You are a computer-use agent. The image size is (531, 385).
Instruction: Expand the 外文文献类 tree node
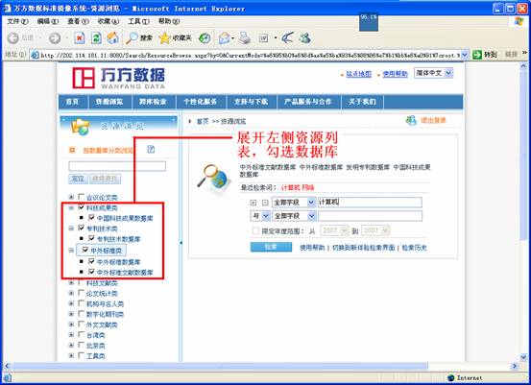(71, 325)
